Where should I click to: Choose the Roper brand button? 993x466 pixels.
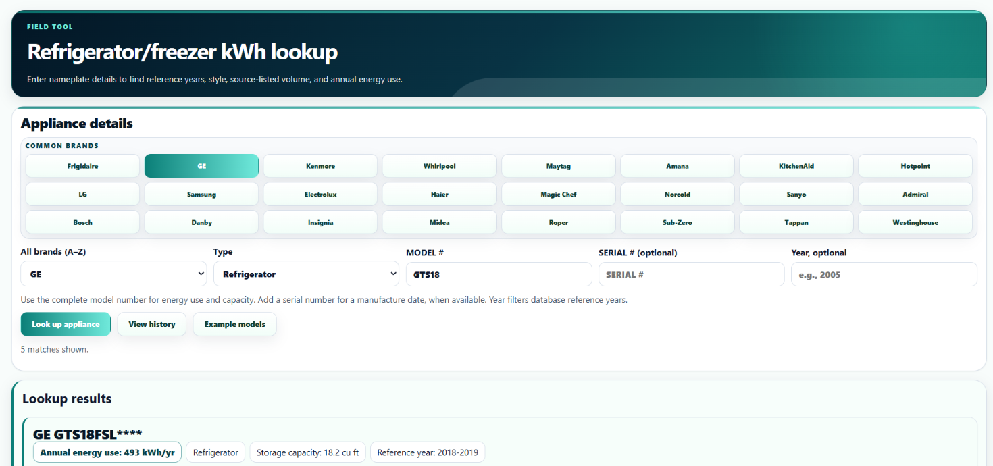559,222
